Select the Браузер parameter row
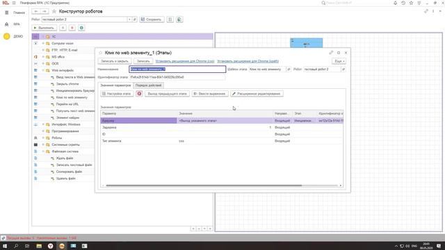445x250 pixels. 222,121
